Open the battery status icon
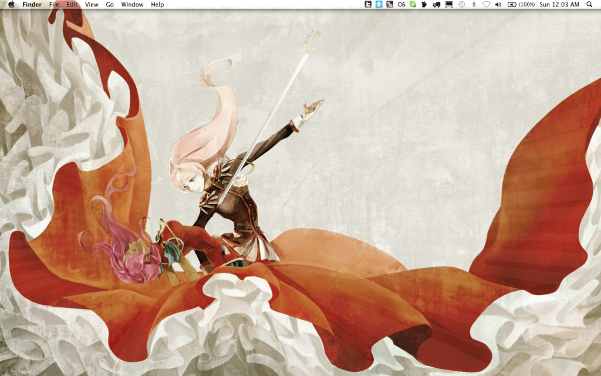The width and height of the screenshot is (601, 376). point(512,5)
